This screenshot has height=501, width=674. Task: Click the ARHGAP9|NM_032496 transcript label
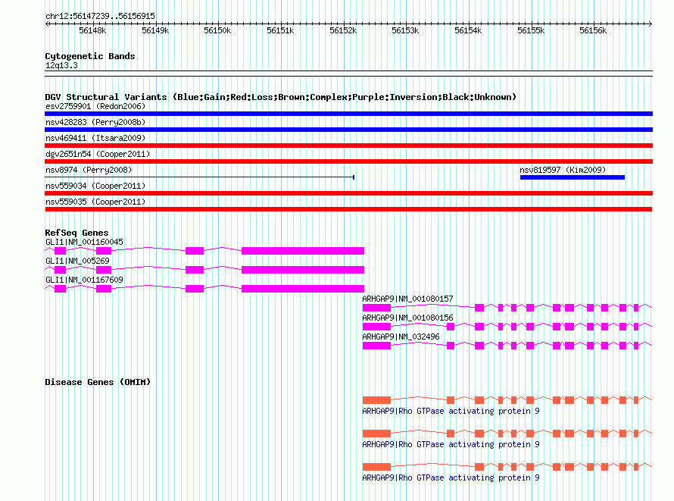click(x=401, y=337)
